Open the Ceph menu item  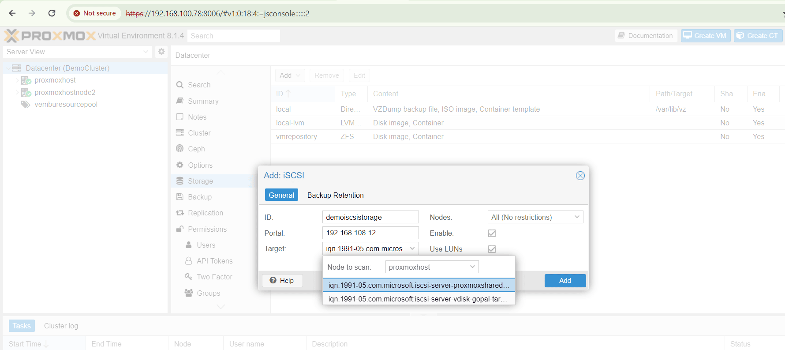tap(196, 149)
